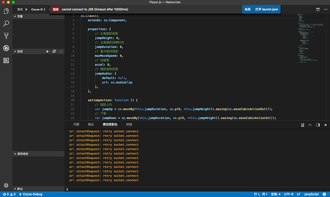Open the Search magnifier in activity bar
Viewport: 330px width, 197px height.
point(6,23)
